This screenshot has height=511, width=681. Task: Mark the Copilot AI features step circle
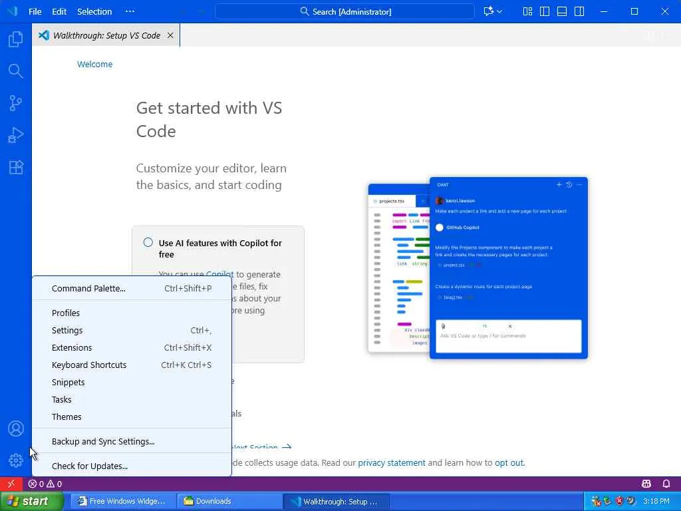[x=148, y=242]
